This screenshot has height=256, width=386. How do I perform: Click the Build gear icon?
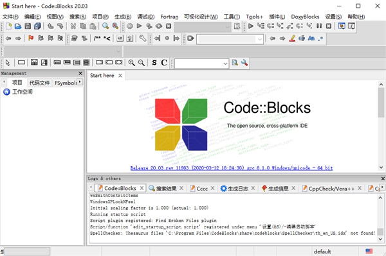click(x=130, y=26)
